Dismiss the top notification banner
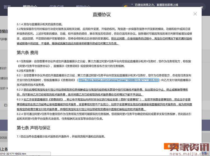Image resolution: width=210 pixels, height=156 pixels. pyautogui.click(x=202, y=7)
